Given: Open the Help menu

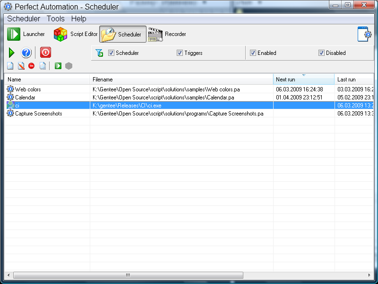Looking at the screenshot, I should tap(79, 18).
